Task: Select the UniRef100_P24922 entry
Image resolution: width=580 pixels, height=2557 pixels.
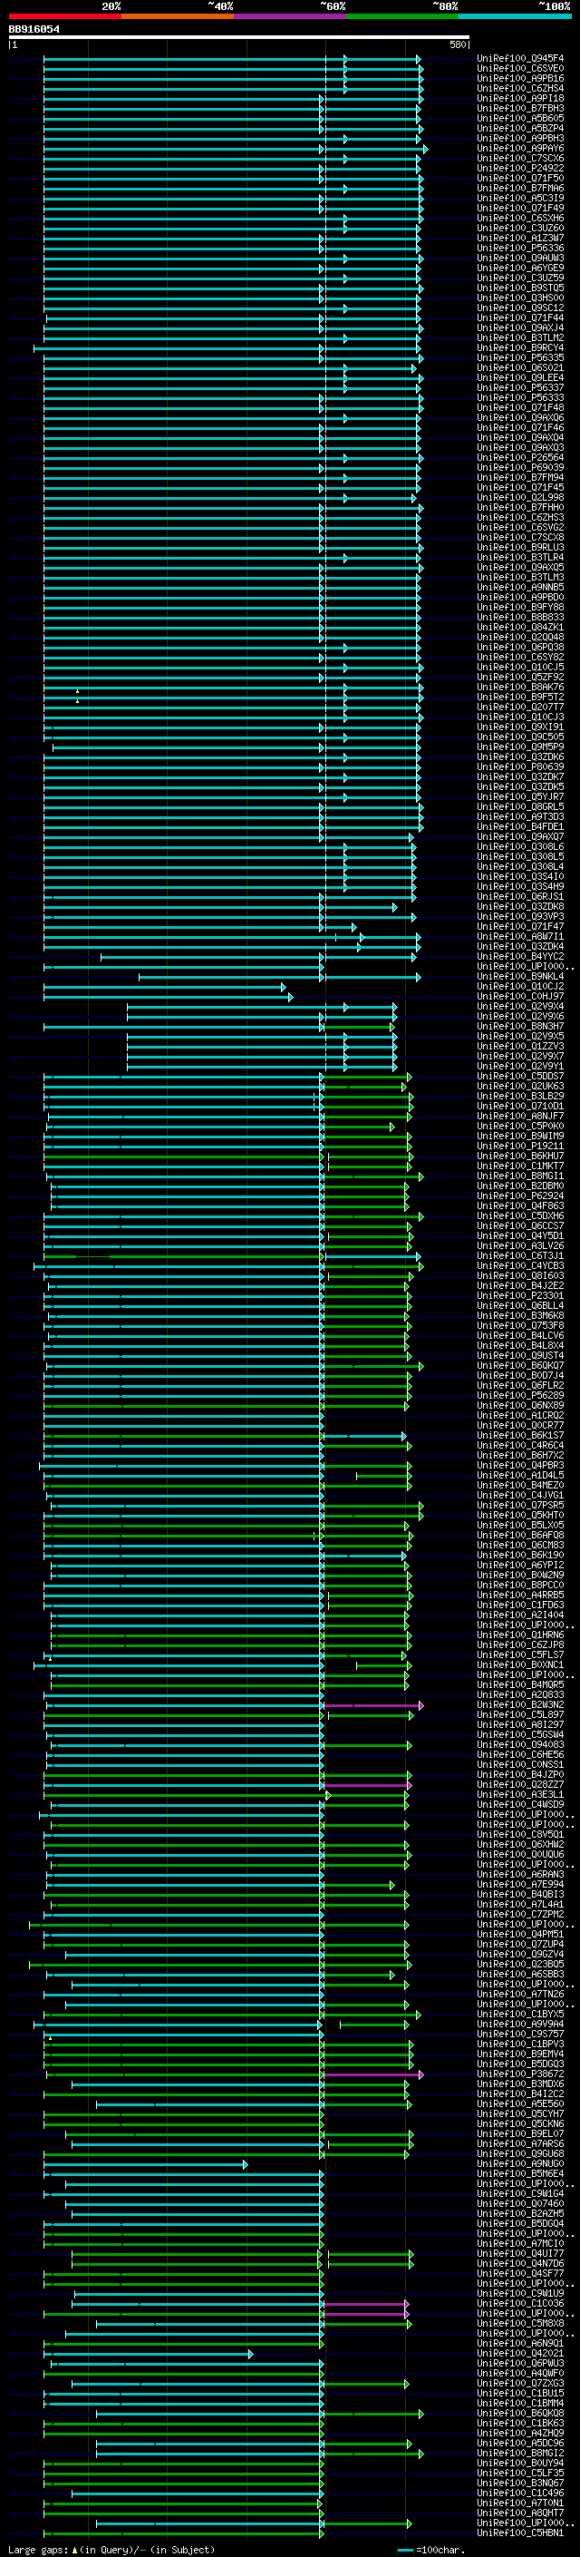Action: pyautogui.click(x=520, y=168)
